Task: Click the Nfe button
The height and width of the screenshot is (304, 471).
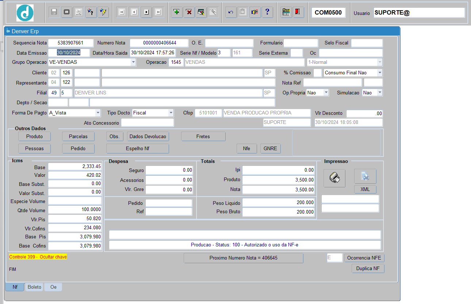Action: (246, 148)
